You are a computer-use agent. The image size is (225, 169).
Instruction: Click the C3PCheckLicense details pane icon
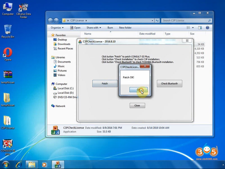(55, 130)
